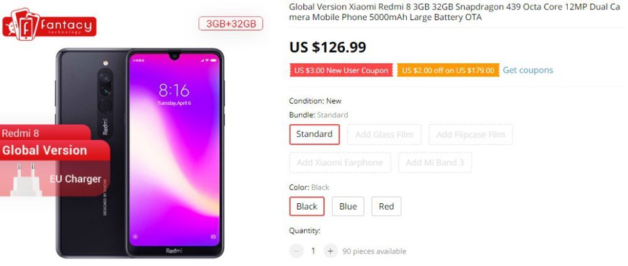This screenshot has width=628, height=266.
Task: Click the Global Version red banner
Action: pos(55,151)
